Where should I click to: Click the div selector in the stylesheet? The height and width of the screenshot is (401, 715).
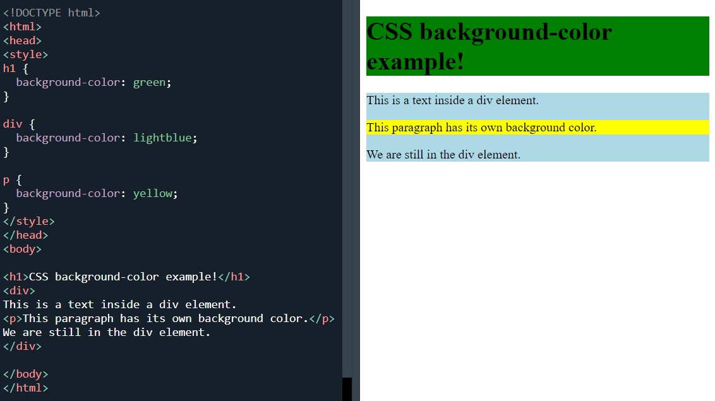(x=13, y=124)
